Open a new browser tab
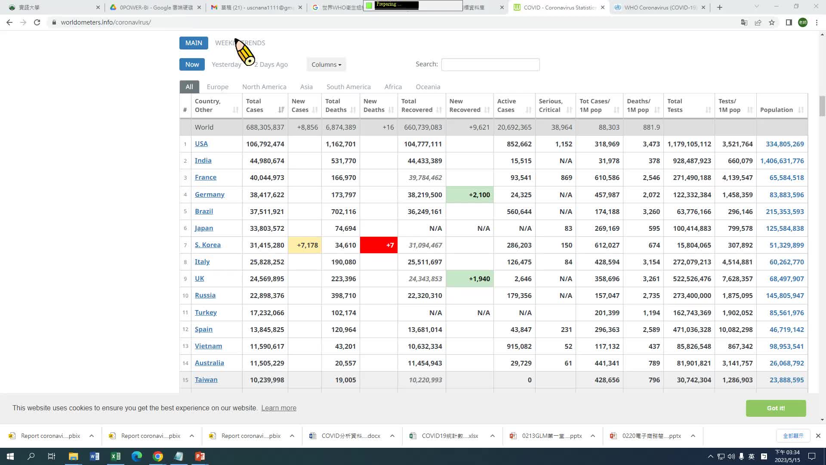The image size is (826, 465). pos(720,7)
